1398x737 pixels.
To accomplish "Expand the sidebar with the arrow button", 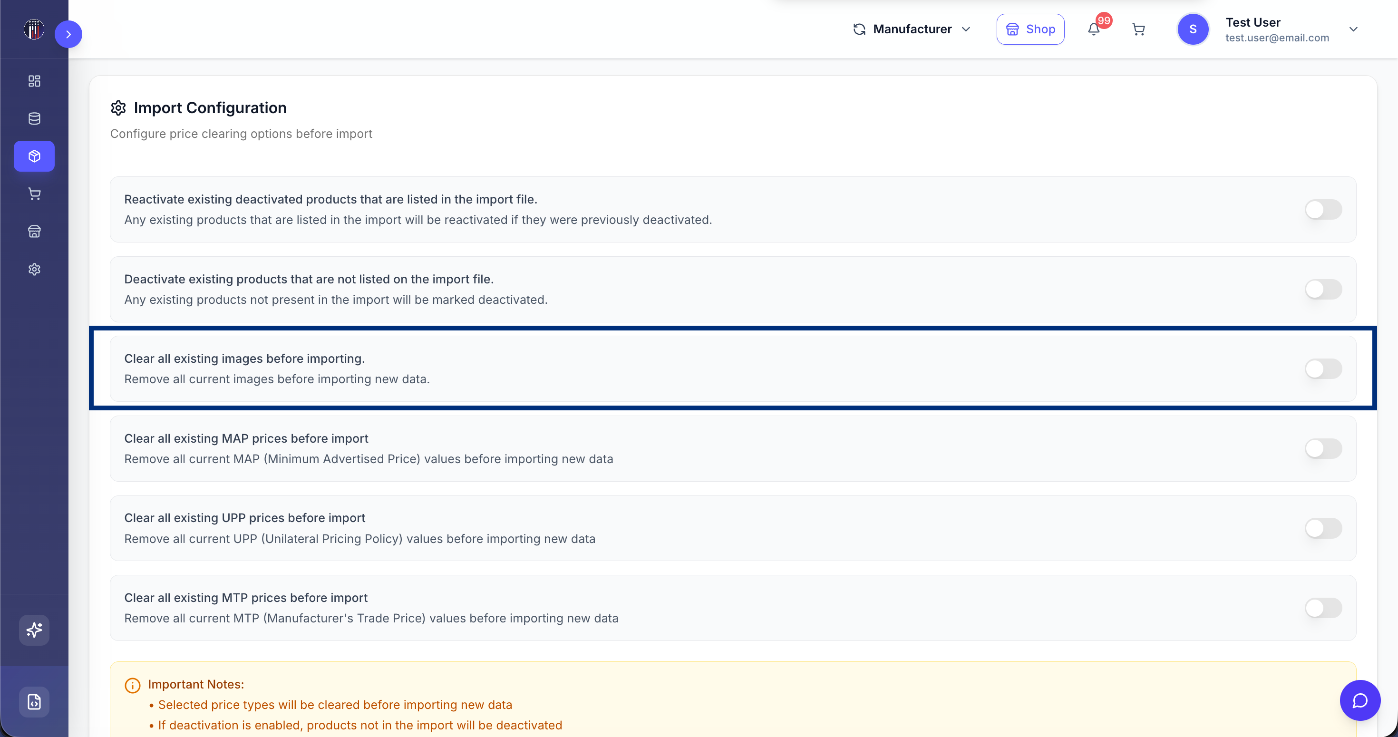I will [x=68, y=34].
